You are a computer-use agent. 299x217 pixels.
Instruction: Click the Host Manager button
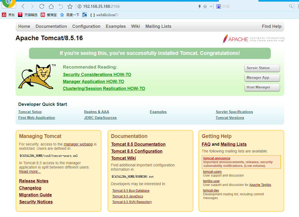pos(262,87)
